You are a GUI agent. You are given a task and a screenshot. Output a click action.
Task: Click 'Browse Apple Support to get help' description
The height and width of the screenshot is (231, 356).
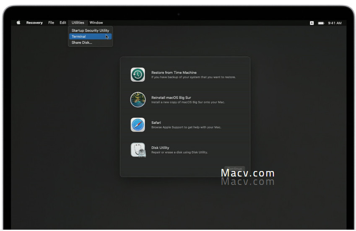coord(186,127)
